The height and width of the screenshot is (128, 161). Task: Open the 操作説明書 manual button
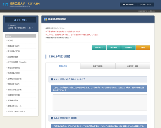coord(128,5)
